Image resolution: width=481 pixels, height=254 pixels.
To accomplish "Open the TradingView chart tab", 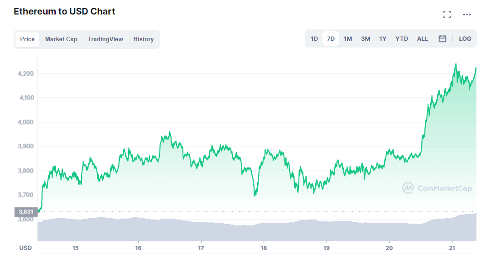I will point(105,39).
